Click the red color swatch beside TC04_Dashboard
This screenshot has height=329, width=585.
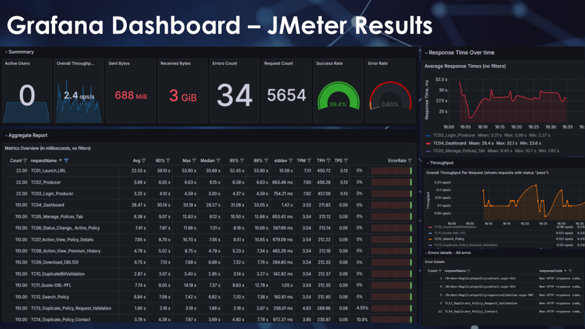(x=428, y=143)
